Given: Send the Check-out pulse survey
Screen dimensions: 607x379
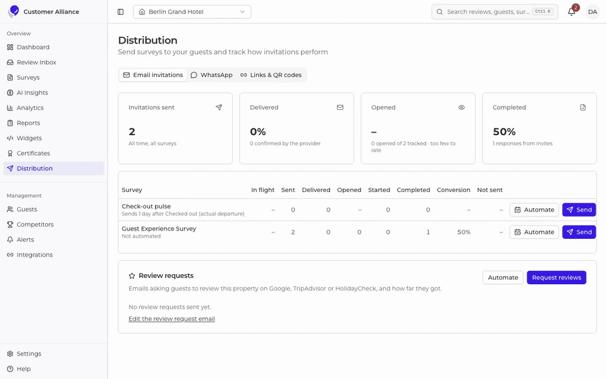Looking at the screenshot, I should click(579, 210).
